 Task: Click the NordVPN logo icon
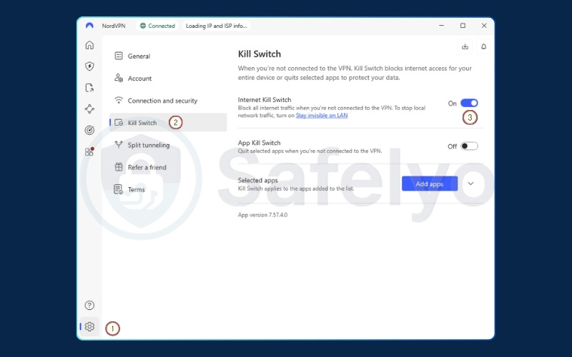click(x=89, y=26)
